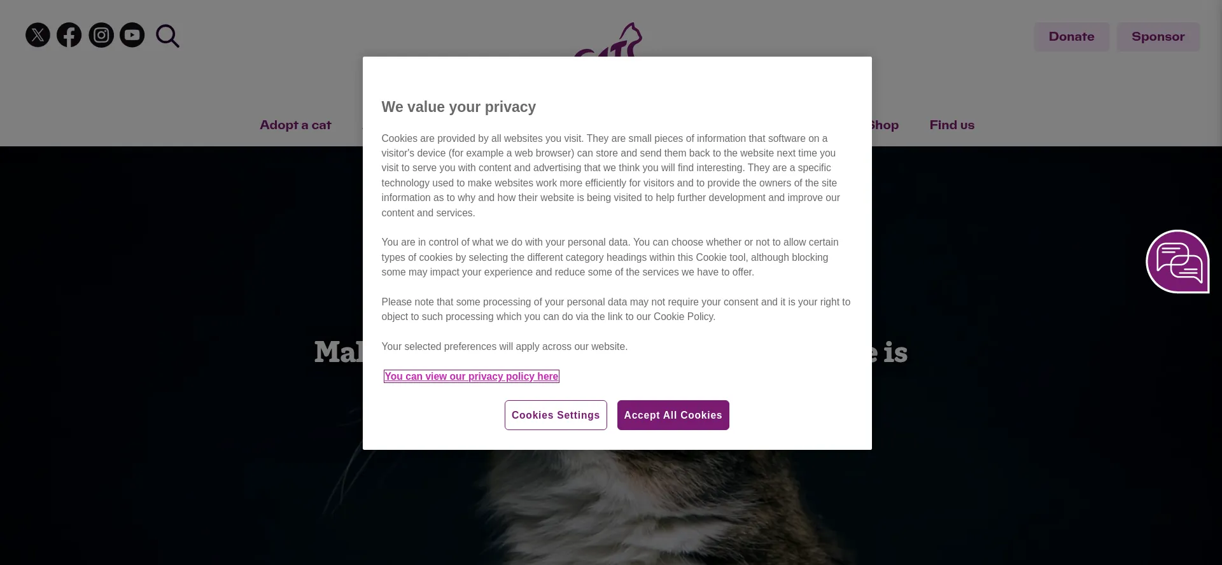This screenshot has height=565, width=1222.
Task: Click the search magnifier icon
Action: [x=167, y=36]
